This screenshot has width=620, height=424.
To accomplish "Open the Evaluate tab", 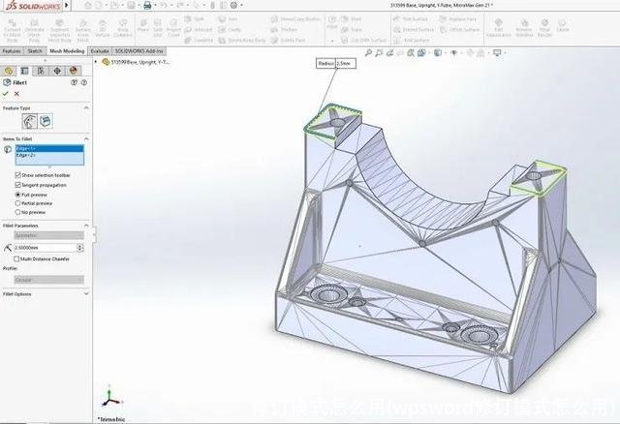I will [x=99, y=50].
